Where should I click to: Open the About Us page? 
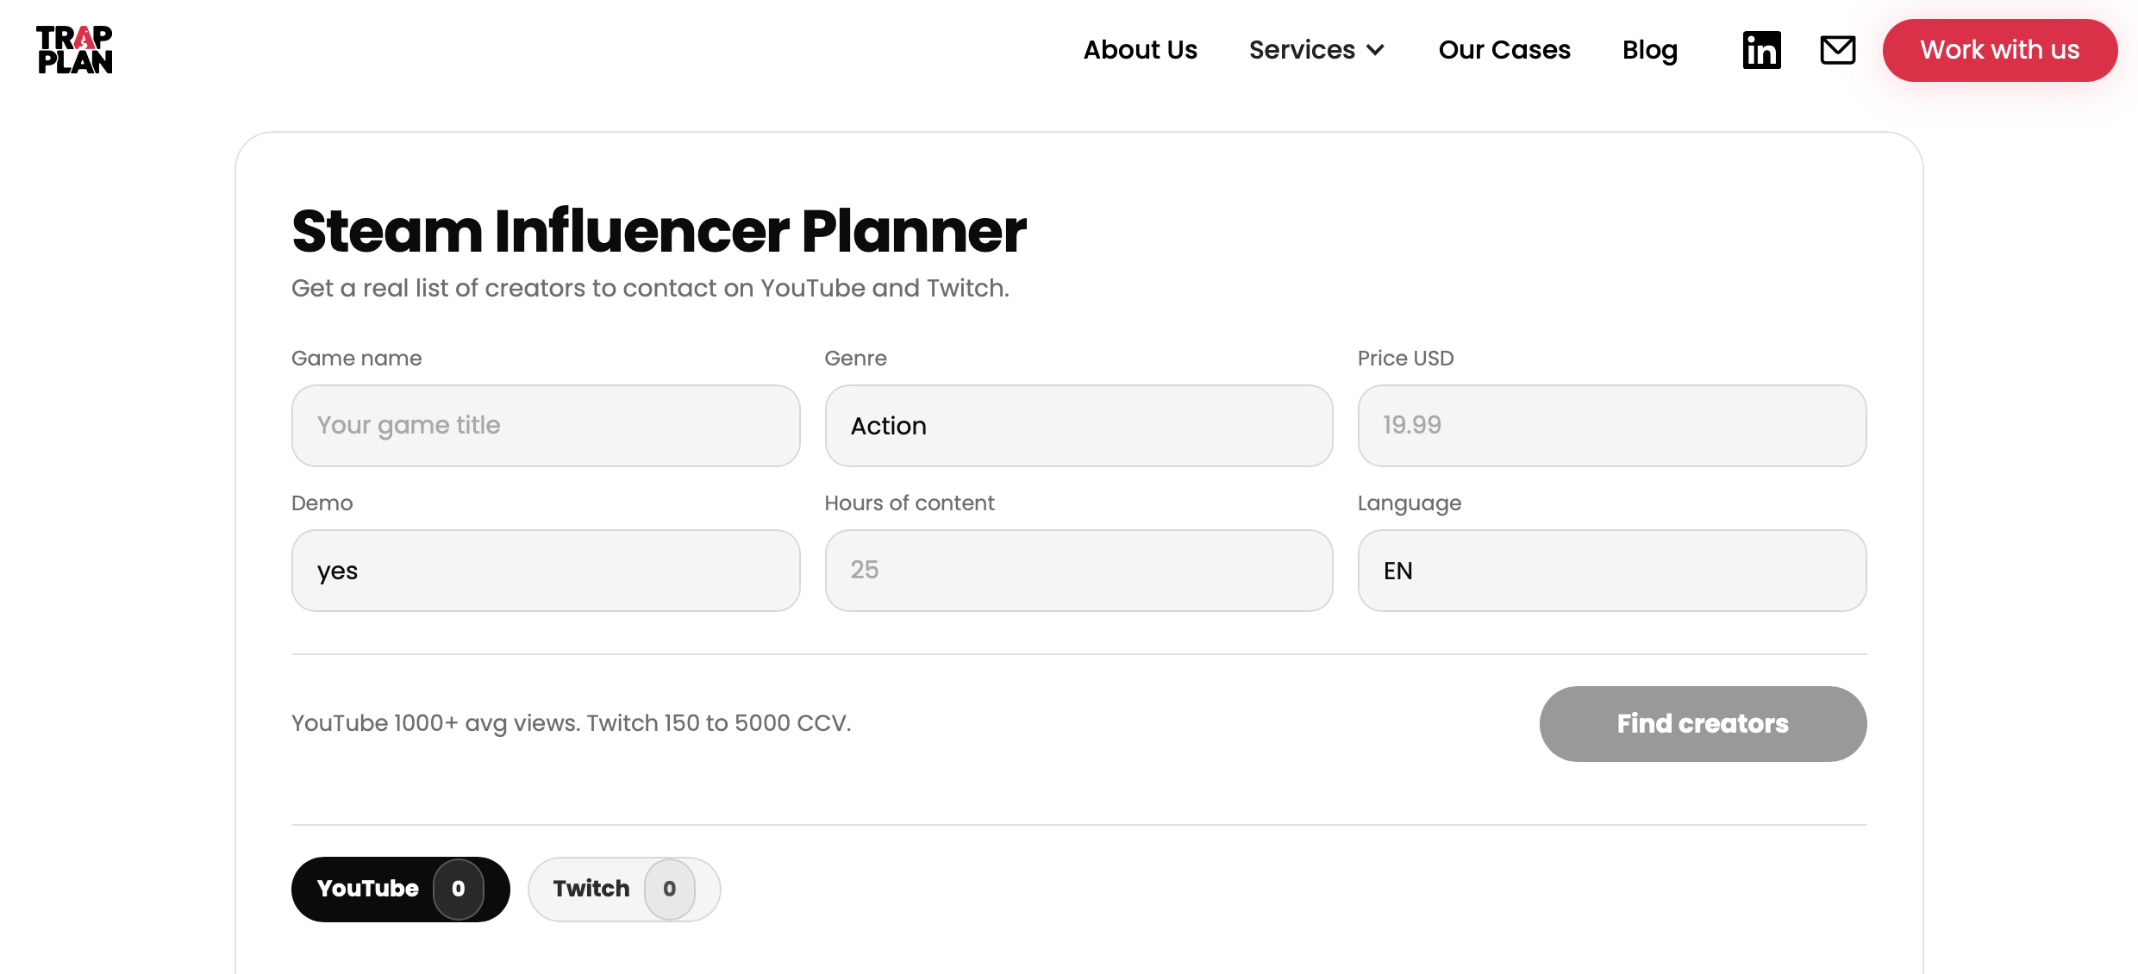(1140, 50)
